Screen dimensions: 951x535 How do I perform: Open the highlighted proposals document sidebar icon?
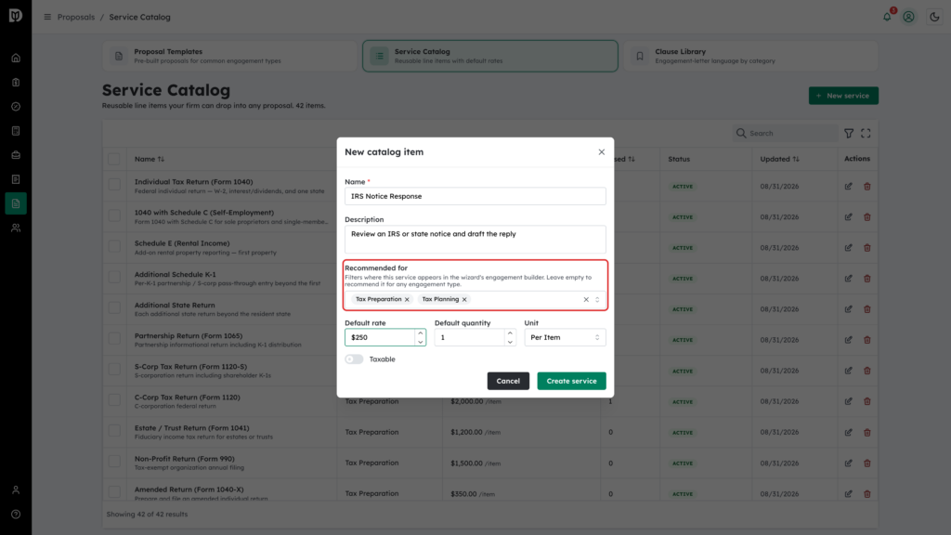[x=16, y=203]
